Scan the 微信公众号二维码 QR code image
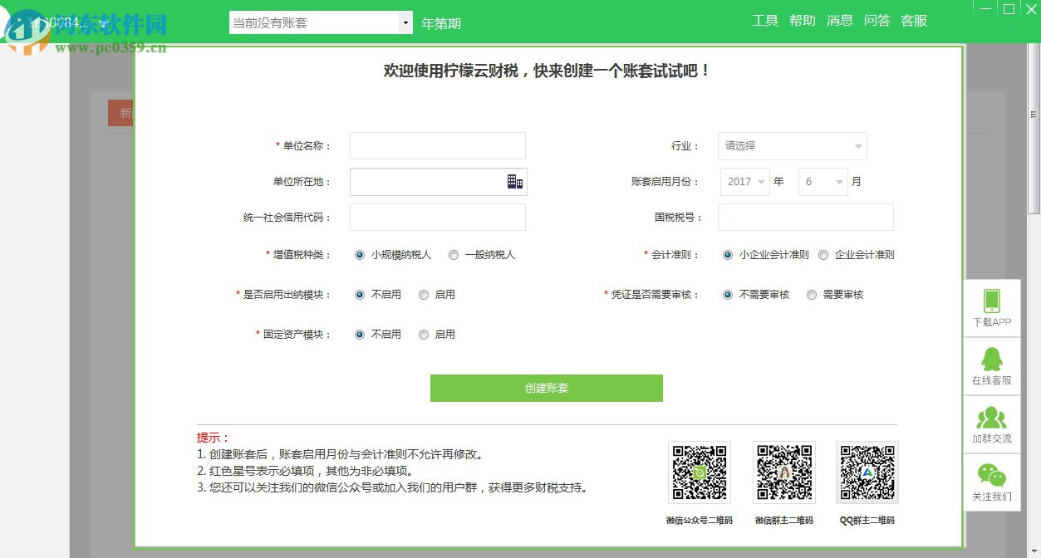The width and height of the screenshot is (1041, 558). point(699,472)
